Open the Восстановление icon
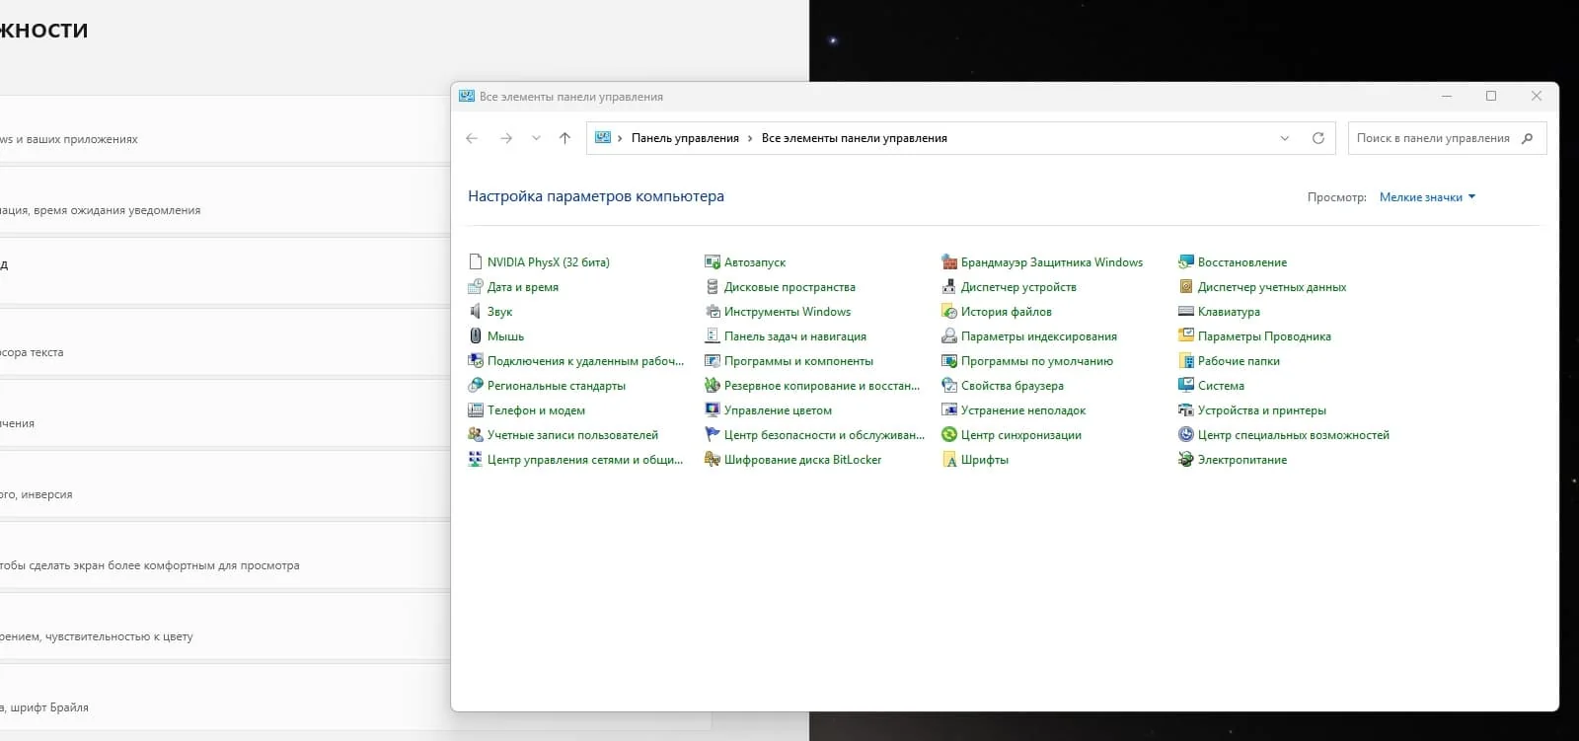 [x=1186, y=262]
